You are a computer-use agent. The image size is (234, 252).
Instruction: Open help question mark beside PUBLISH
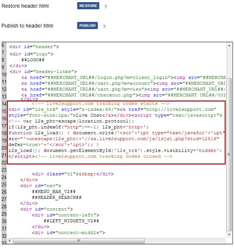104,27
